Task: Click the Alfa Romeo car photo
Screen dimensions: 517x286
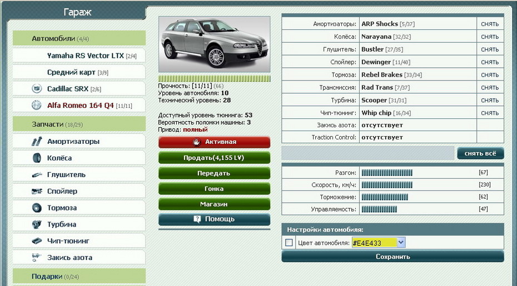Action: [215, 44]
